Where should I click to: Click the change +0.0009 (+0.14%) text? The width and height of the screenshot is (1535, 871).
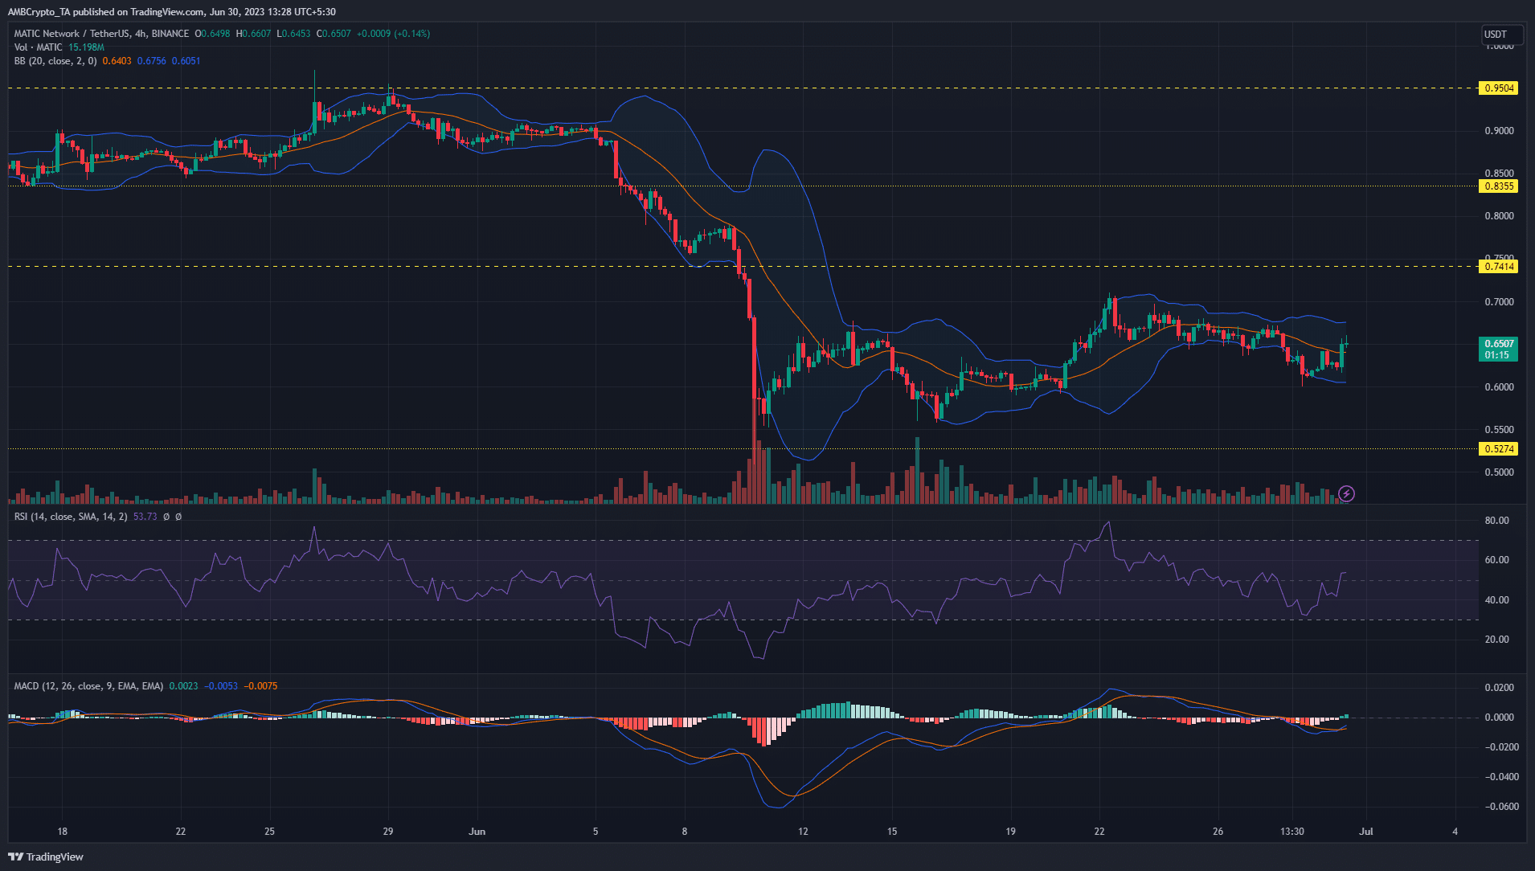[393, 34]
